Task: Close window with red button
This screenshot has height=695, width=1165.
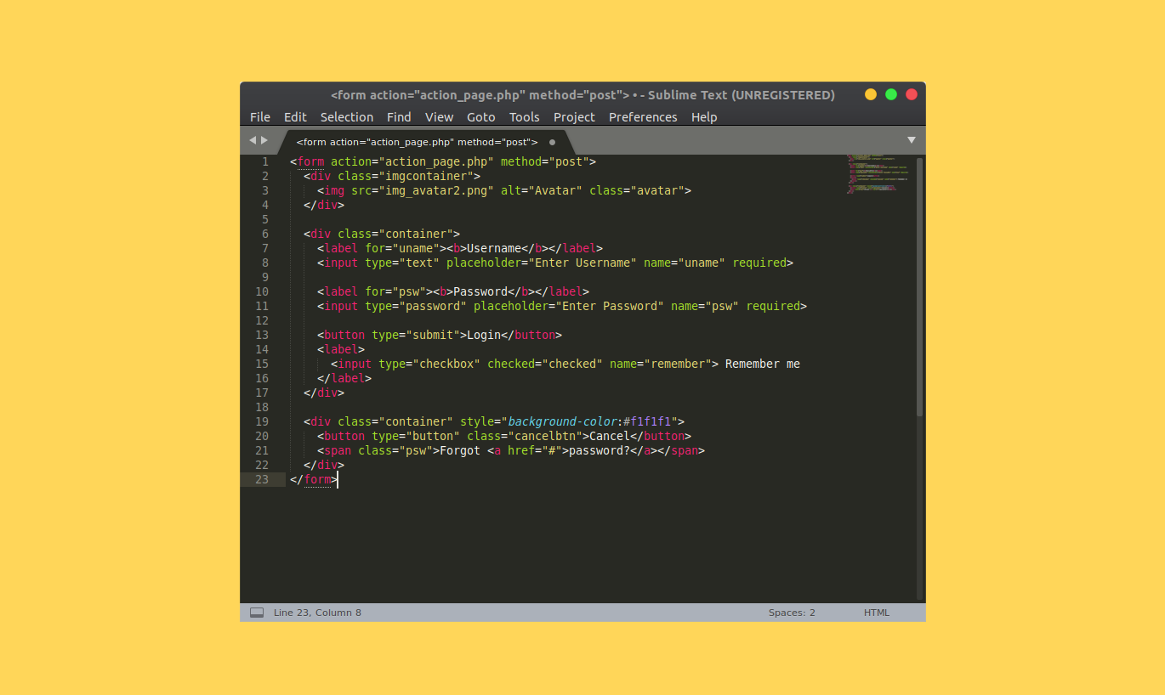Action: click(912, 94)
